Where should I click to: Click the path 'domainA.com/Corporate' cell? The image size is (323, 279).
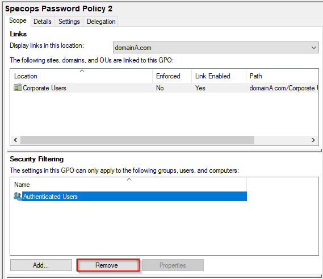point(283,88)
